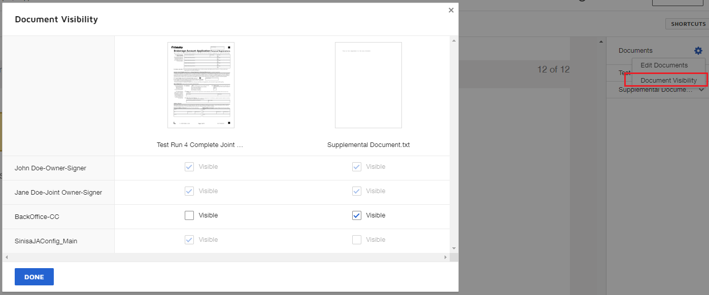709x295 pixels.
Task: Click the page list scroll-up arrow
Action: [601, 42]
